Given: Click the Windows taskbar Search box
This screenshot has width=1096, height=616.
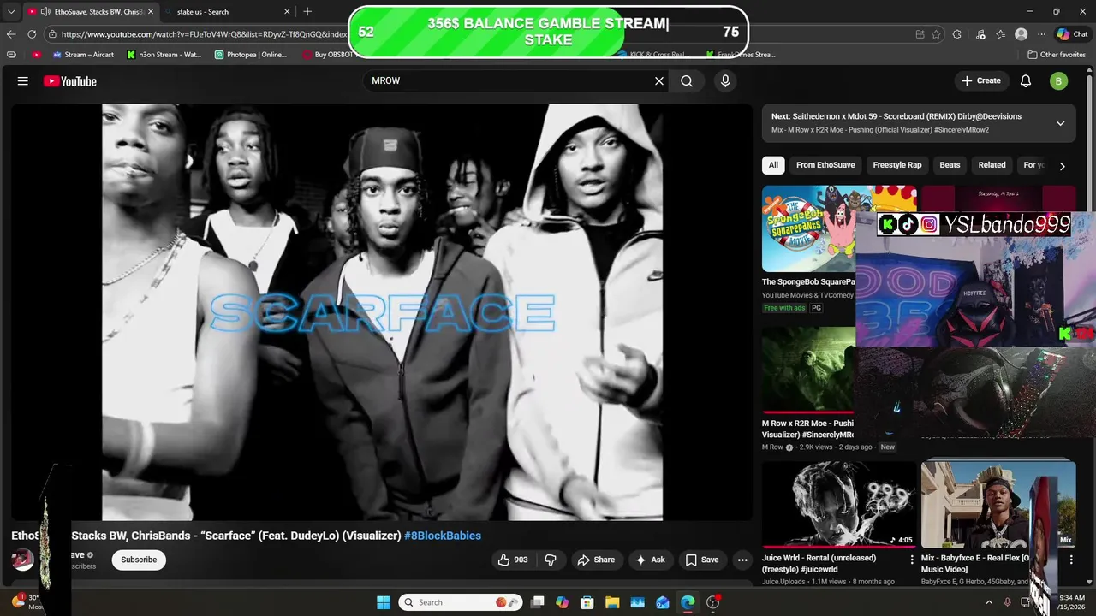Looking at the screenshot, I should (x=461, y=602).
